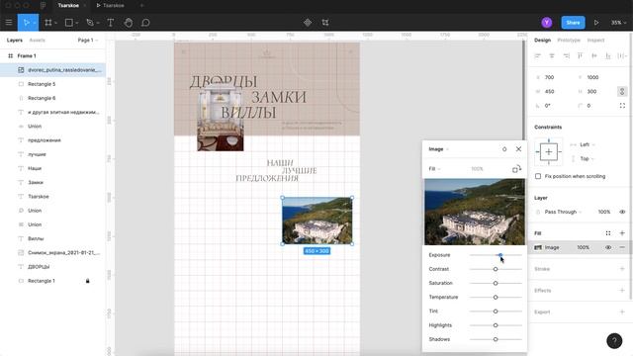Open the shape tools dropdown arrow

[77, 23]
